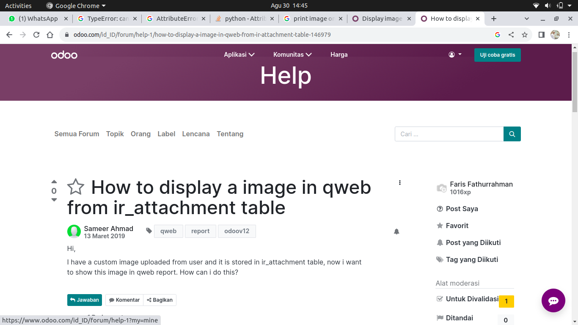Click the teal search magnifier button
Viewport: 578px width, 325px height.
coord(512,134)
